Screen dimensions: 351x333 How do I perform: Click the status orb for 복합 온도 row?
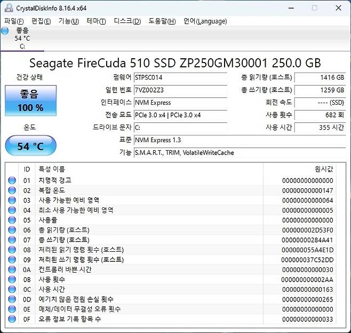tap(12, 190)
